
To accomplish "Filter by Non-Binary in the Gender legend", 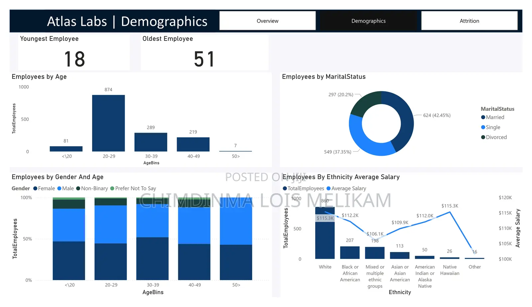I will pyautogui.click(x=92, y=188).
